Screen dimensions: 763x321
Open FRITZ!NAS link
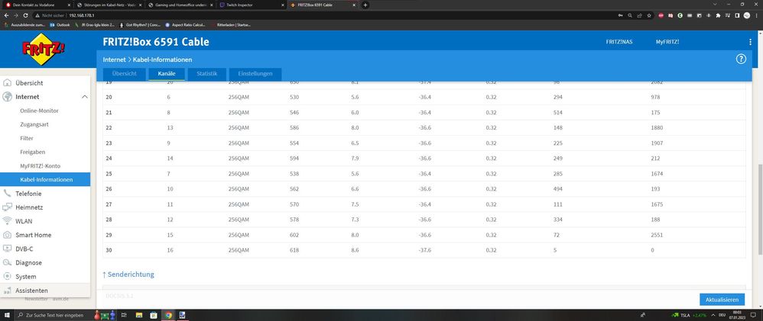tap(619, 42)
